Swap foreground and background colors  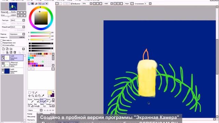(x=53, y=92)
